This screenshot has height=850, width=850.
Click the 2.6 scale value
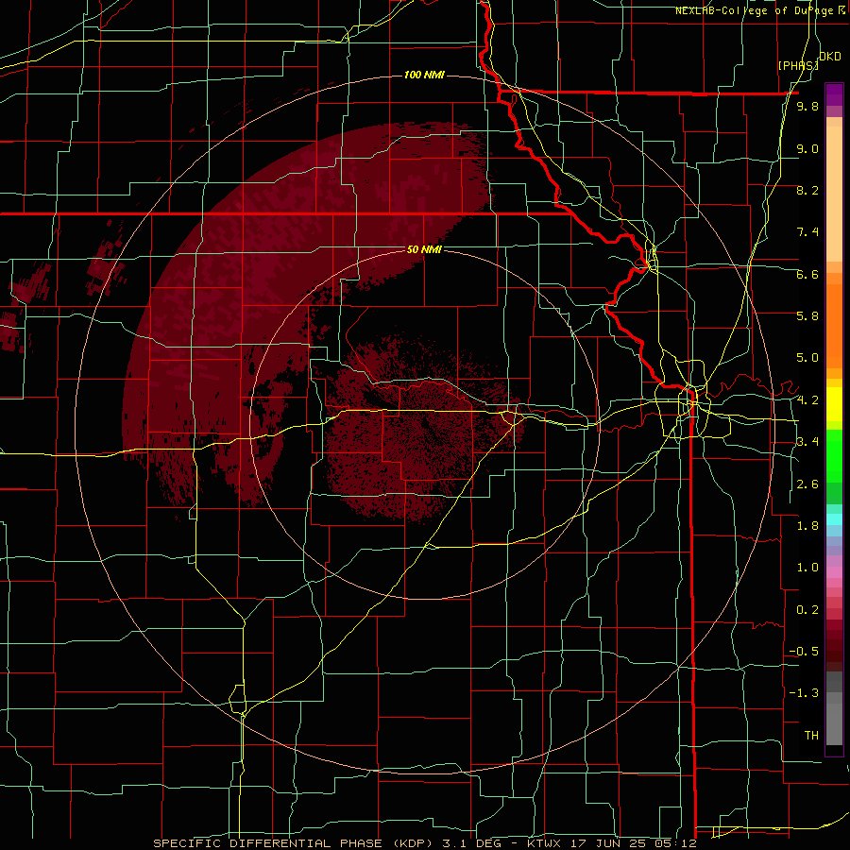click(807, 484)
